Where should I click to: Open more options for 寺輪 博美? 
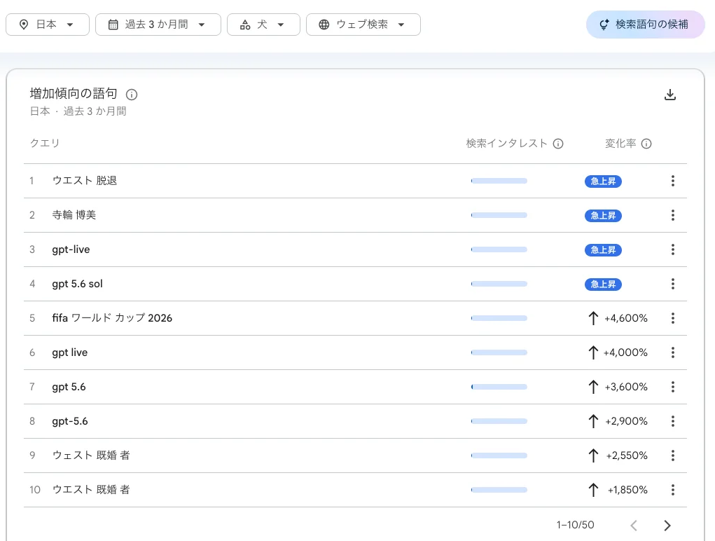[x=672, y=215]
